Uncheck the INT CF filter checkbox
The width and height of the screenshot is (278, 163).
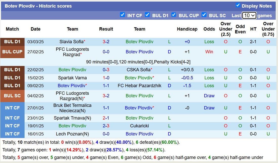point(123,15)
